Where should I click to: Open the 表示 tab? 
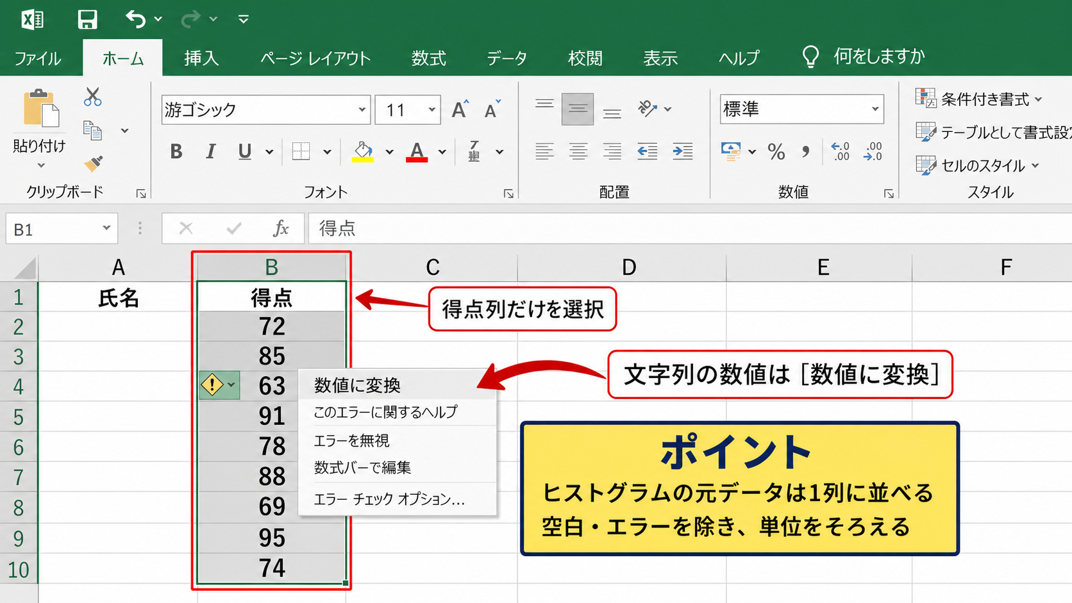click(660, 58)
